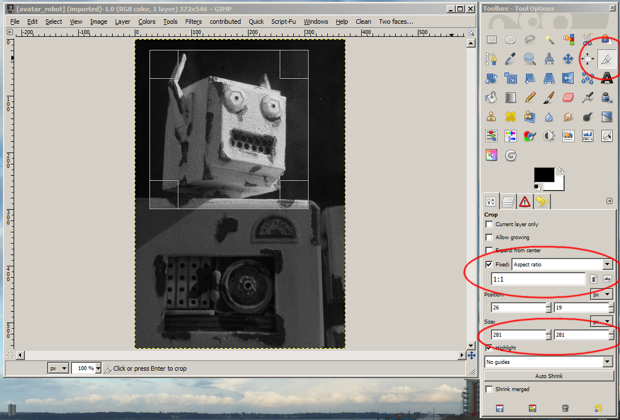Open the No guides dropdown
The image size is (620, 420).
(549, 362)
